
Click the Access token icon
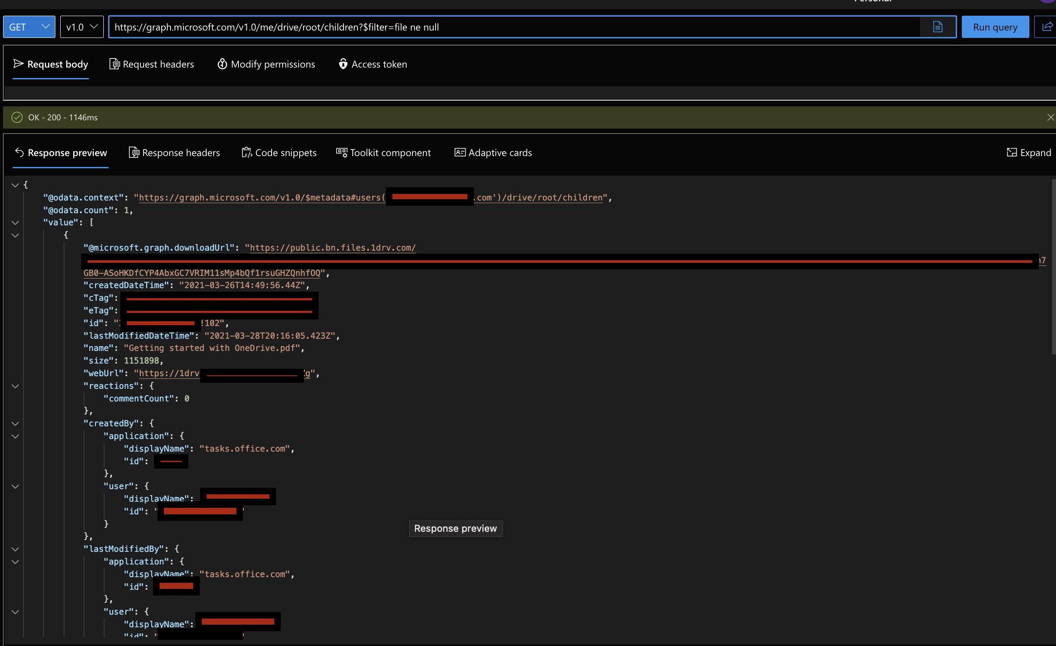tap(343, 64)
